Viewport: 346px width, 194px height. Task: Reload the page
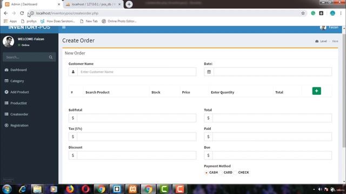point(22,13)
